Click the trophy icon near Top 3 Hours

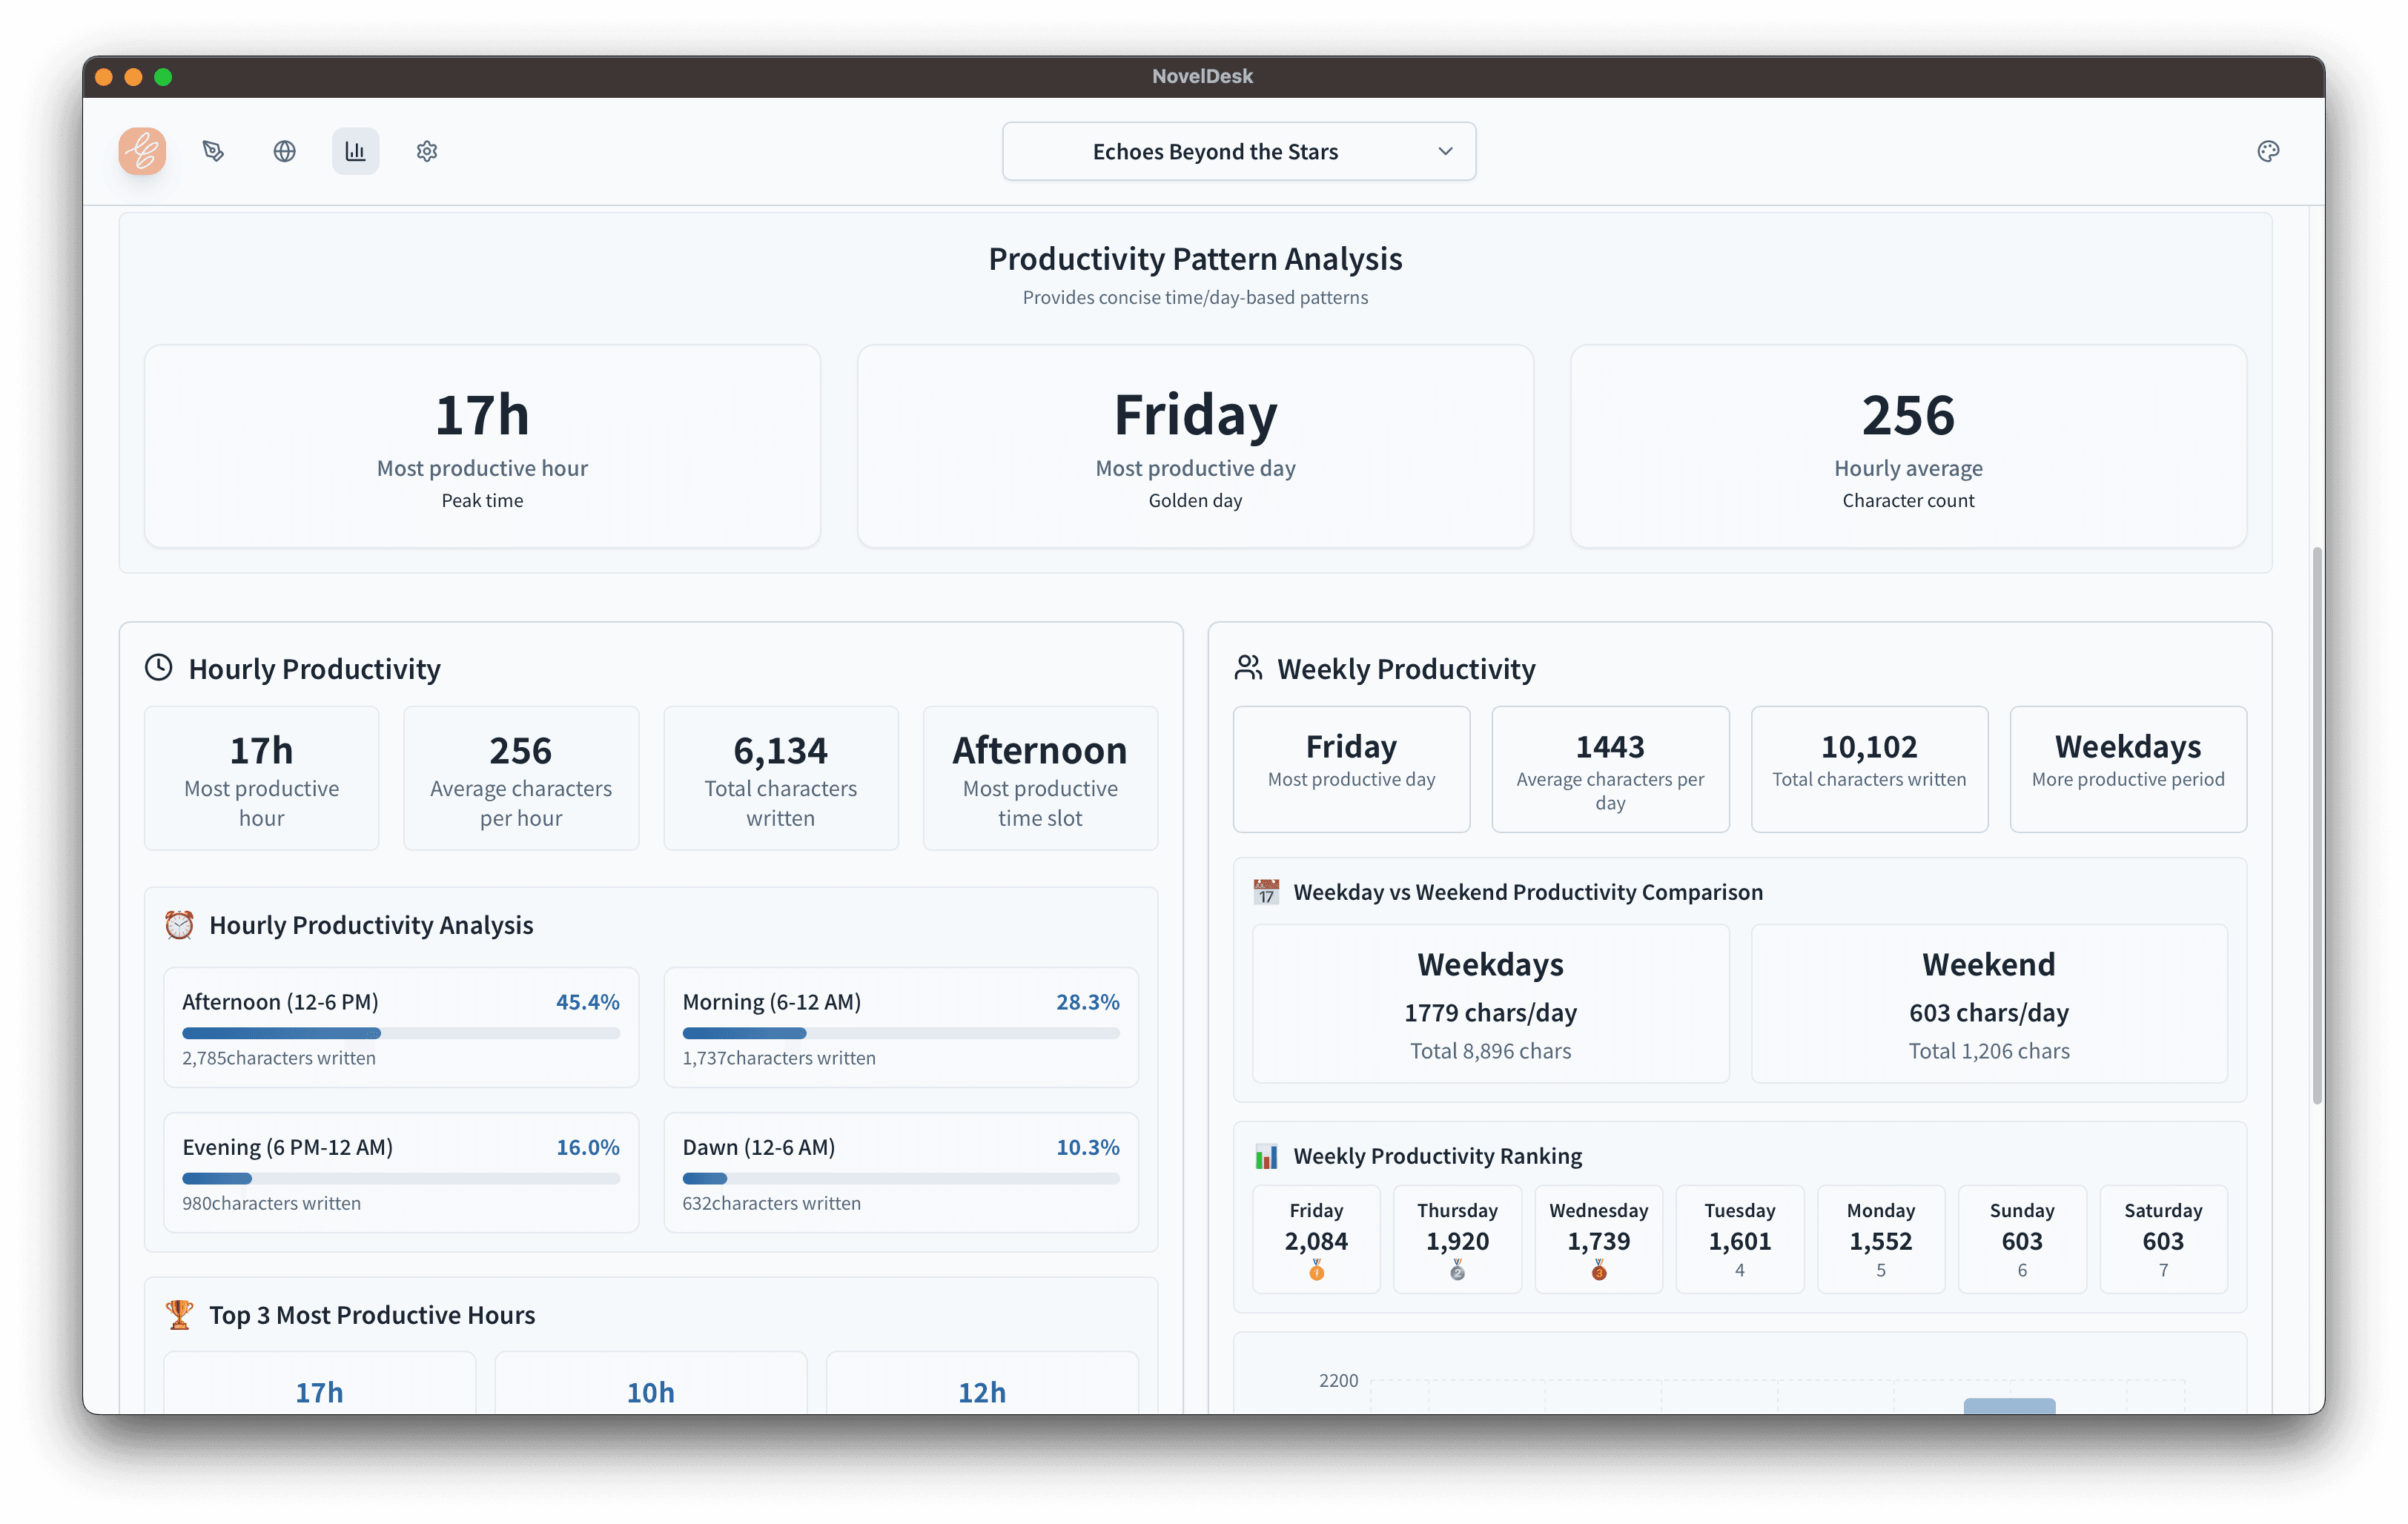point(179,1314)
